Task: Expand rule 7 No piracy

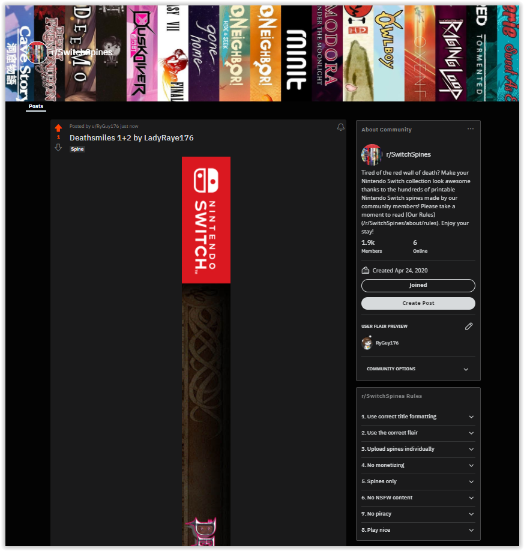Action: point(418,513)
